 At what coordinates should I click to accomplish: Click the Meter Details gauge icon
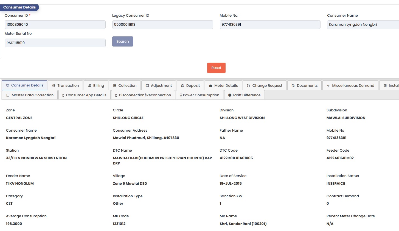[210, 86]
